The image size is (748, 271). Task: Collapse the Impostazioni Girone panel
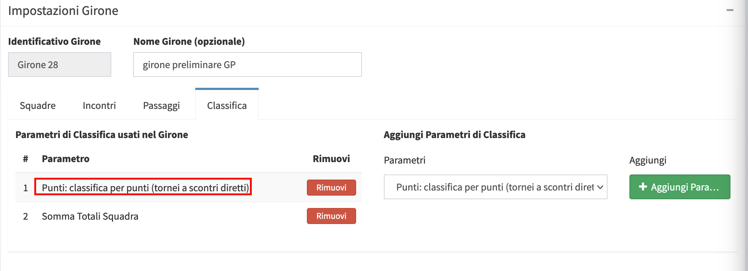pyautogui.click(x=730, y=10)
